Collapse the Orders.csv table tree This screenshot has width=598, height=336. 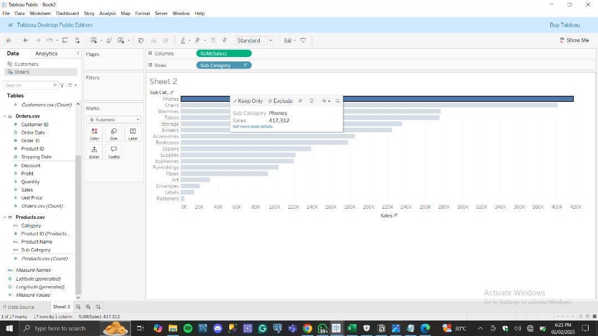pos(4,116)
